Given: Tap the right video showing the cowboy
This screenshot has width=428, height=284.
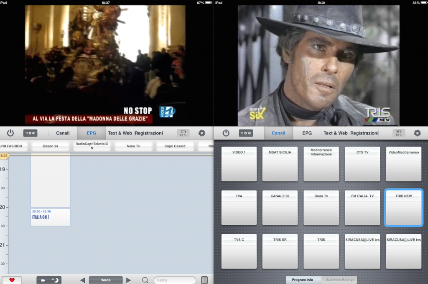Looking at the screenshot, I should pos(318,66).
